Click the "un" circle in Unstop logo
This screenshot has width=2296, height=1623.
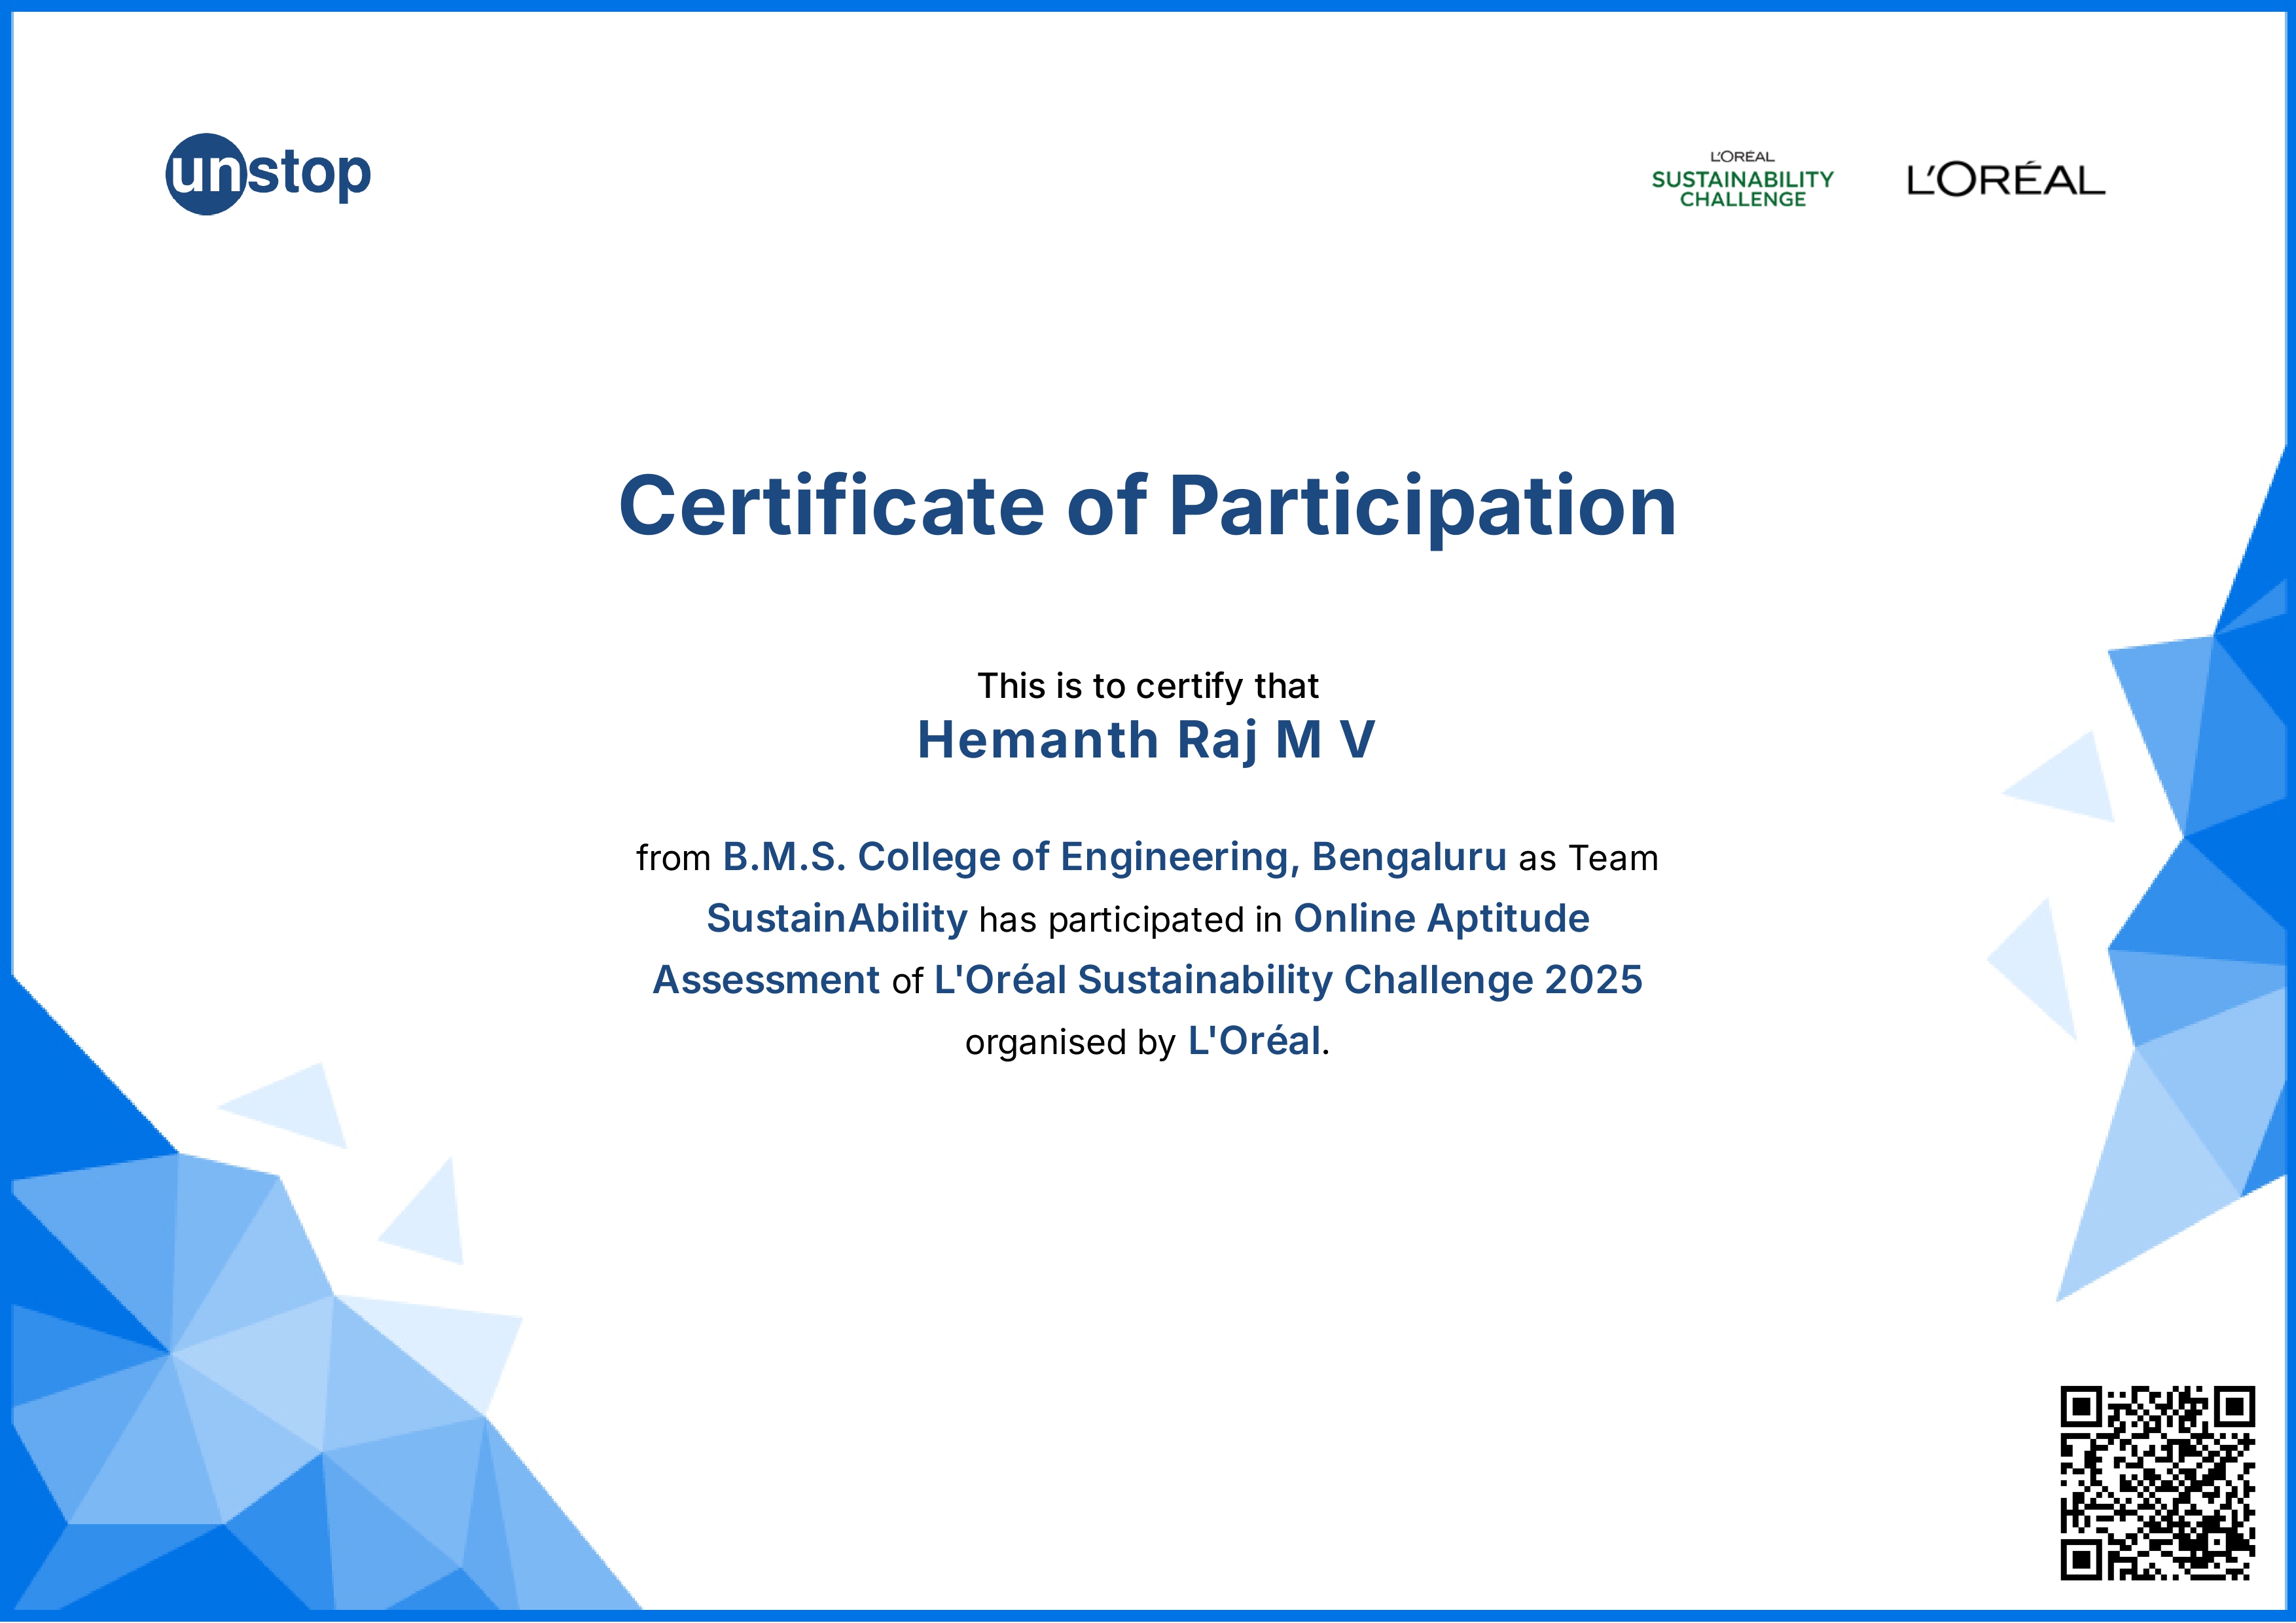[205, 174]
